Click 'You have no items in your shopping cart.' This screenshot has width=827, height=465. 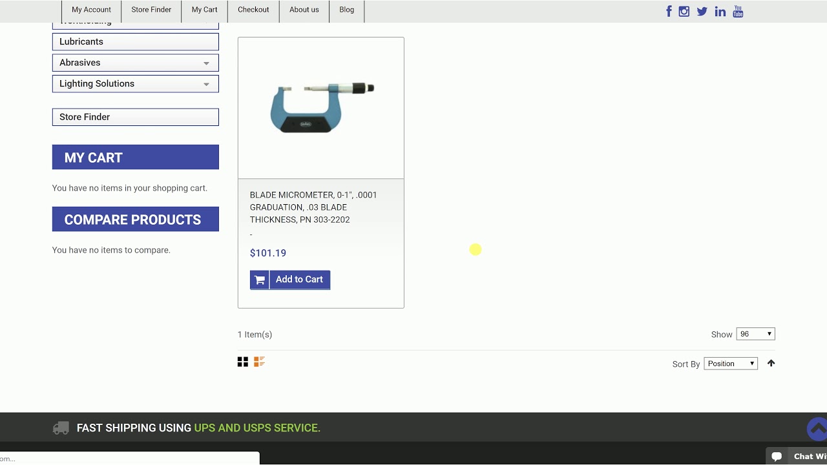(x=130, y=188)
